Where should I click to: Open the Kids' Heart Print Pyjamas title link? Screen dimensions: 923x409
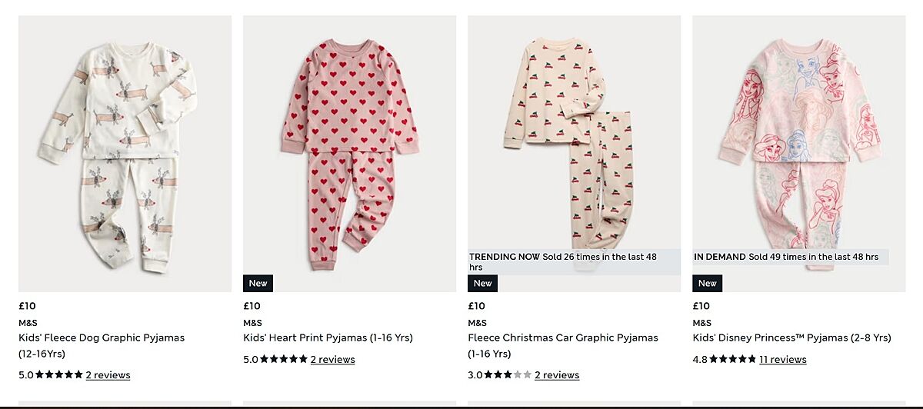tap(328, 338)
